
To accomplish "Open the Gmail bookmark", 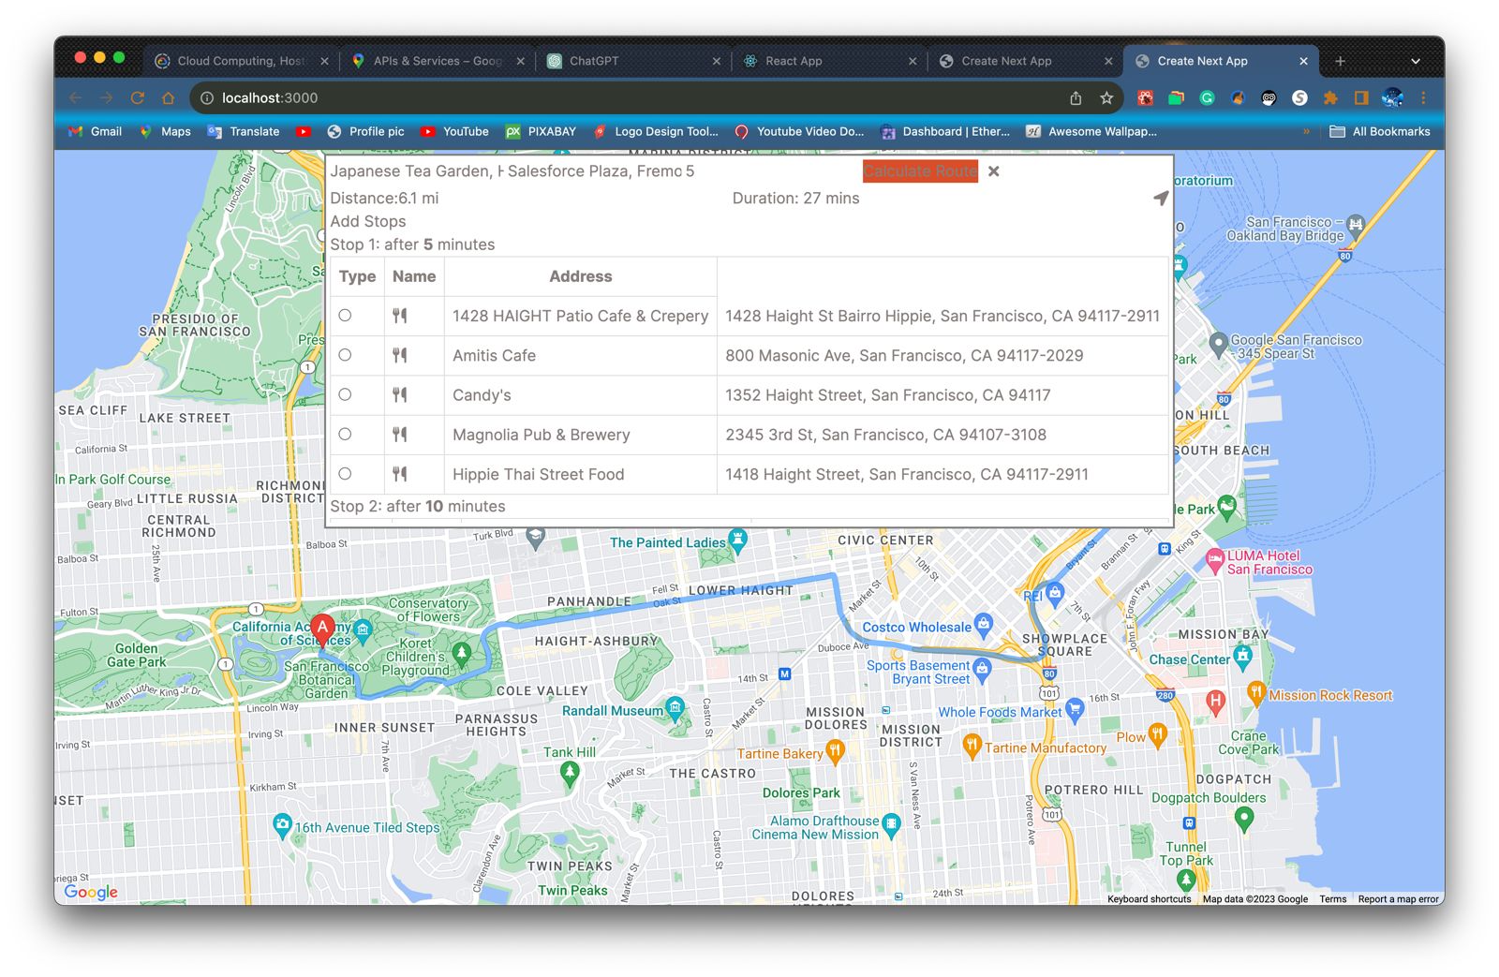I will tap(95, 132).
